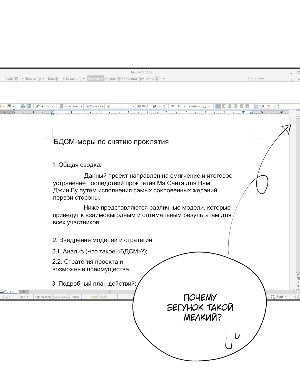This screenshot has height=385, width=300.
Task: Select the 'Действия' sheet tab
Action: pos(8,291)
